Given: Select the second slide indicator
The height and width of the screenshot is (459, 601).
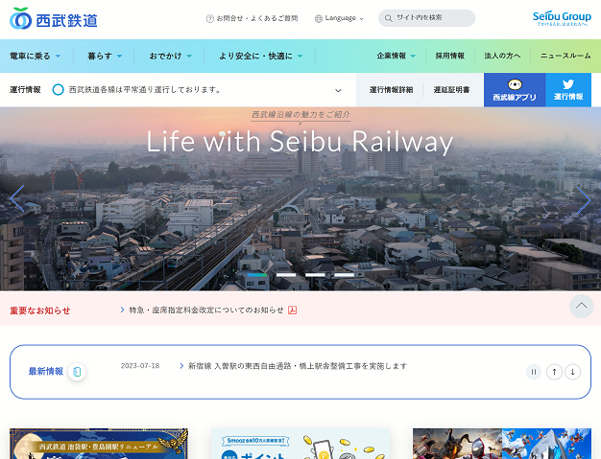Looking at the screenshot, I should 286,275.
